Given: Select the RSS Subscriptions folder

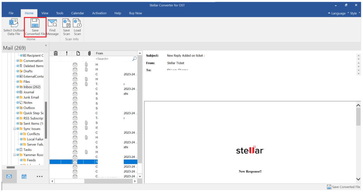Looking at the screenshot, I should coord(33,118).
